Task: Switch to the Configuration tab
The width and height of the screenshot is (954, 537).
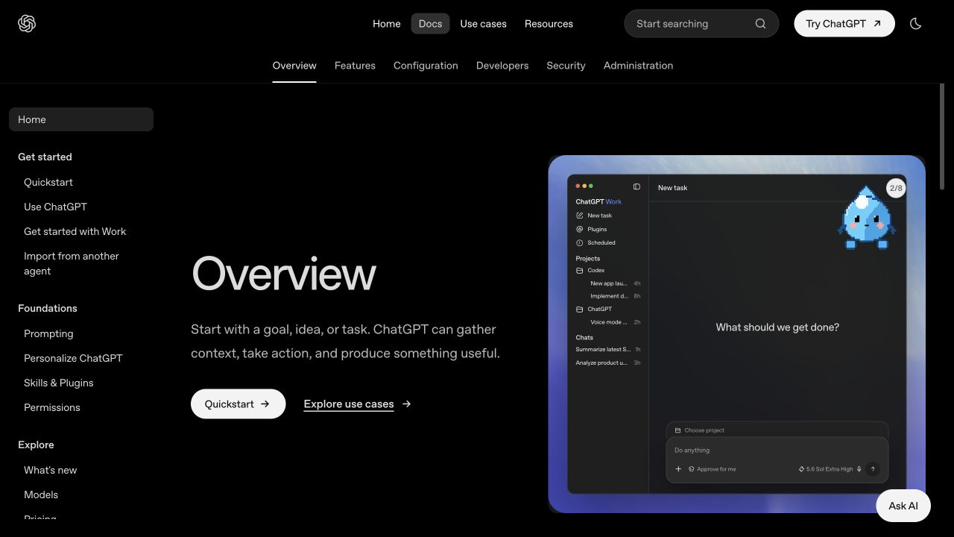Action: (426, 66)
